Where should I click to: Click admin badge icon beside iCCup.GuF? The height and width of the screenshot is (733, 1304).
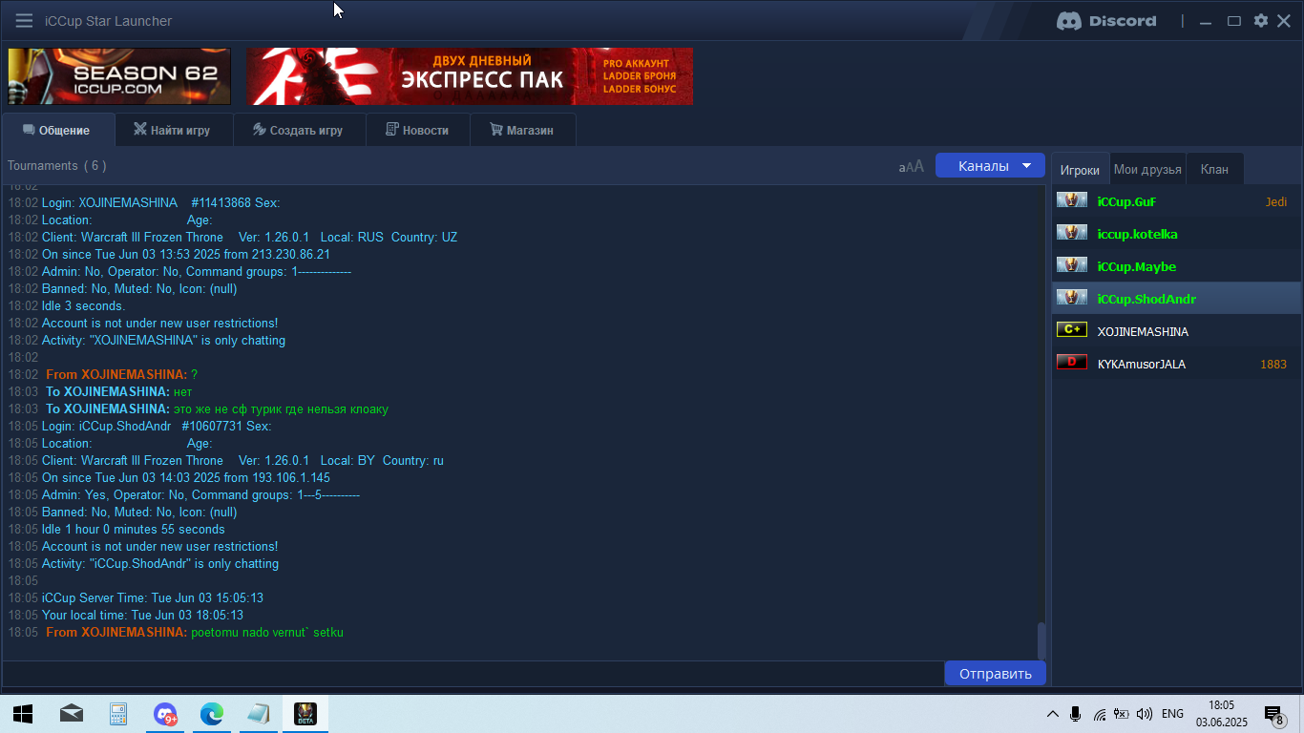[x=1072, y=200]
